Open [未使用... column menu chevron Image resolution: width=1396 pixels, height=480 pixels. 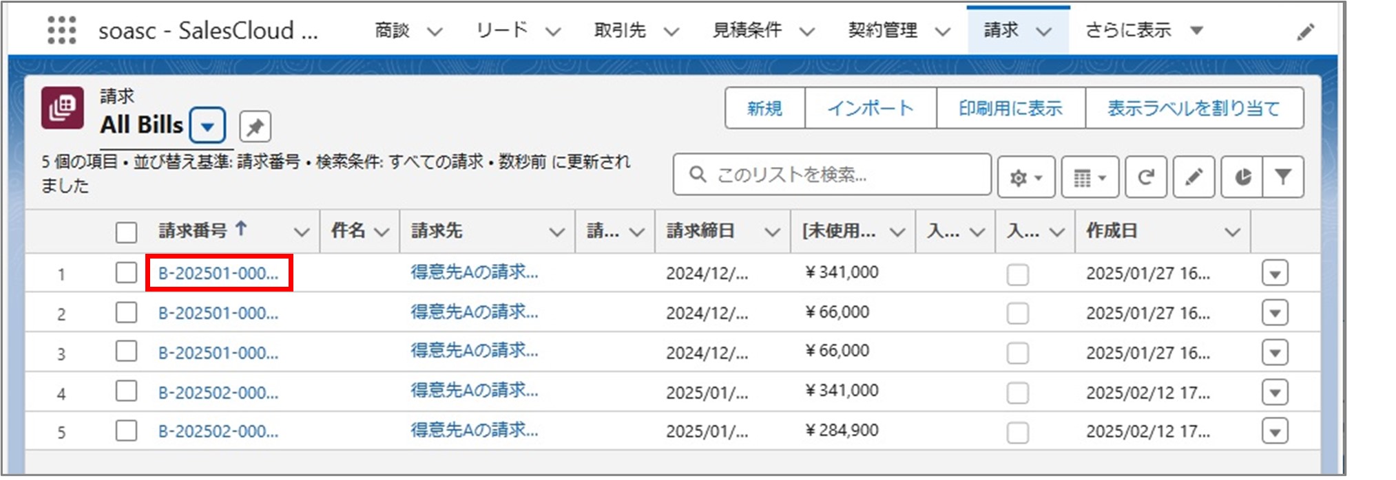[x=897, y=232]
